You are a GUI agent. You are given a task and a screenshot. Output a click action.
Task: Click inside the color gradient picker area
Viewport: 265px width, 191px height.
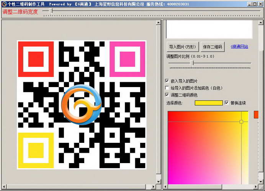point(208,148)
